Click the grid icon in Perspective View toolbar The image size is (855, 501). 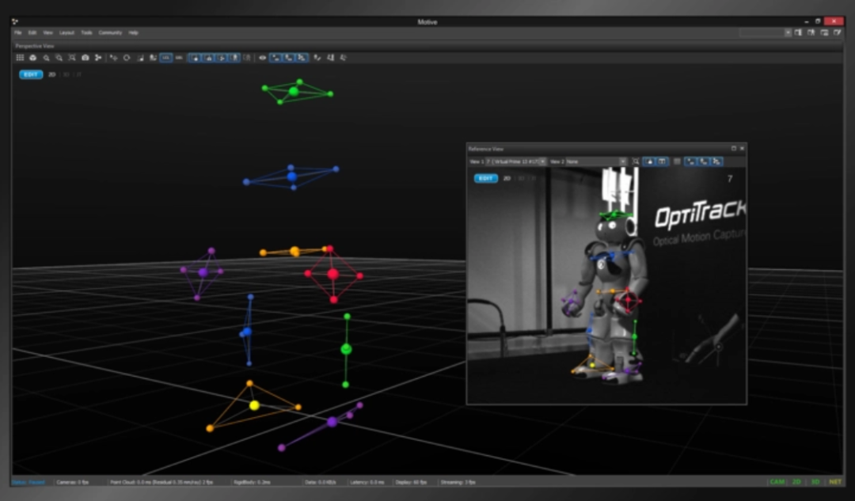pos(20,58)
